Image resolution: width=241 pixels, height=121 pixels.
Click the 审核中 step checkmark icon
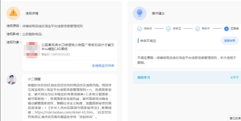pyautogui.click(x=198, y=29)
